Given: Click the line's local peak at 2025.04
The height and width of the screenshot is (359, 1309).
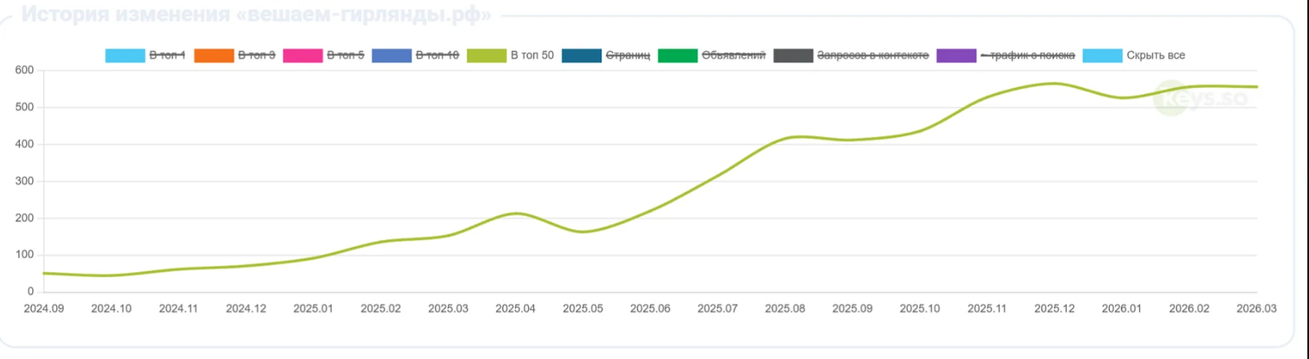Looking at the screenshot, I should (516, 214).
